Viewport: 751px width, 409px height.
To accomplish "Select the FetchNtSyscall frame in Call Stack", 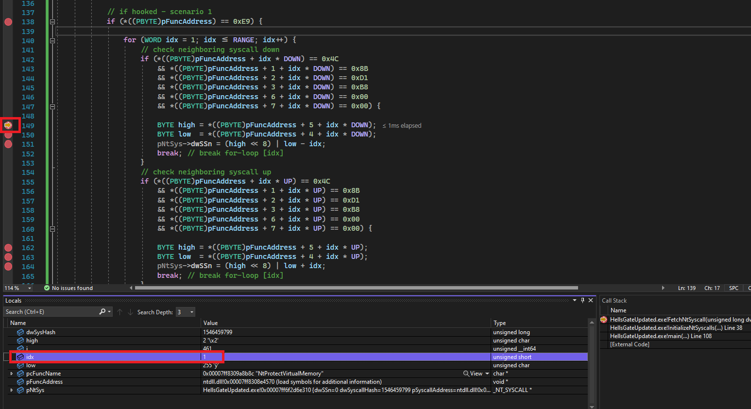I will point(680,320).
